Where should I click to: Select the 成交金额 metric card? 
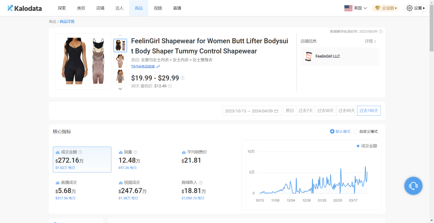coord(82,160)
